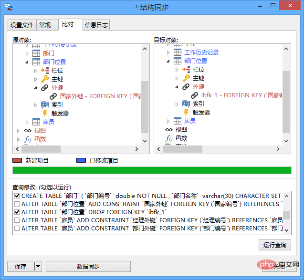Open the 保存 button dropdown arrow
The height and width of the screenshot is (280, 304).
[x=38, y=266]
